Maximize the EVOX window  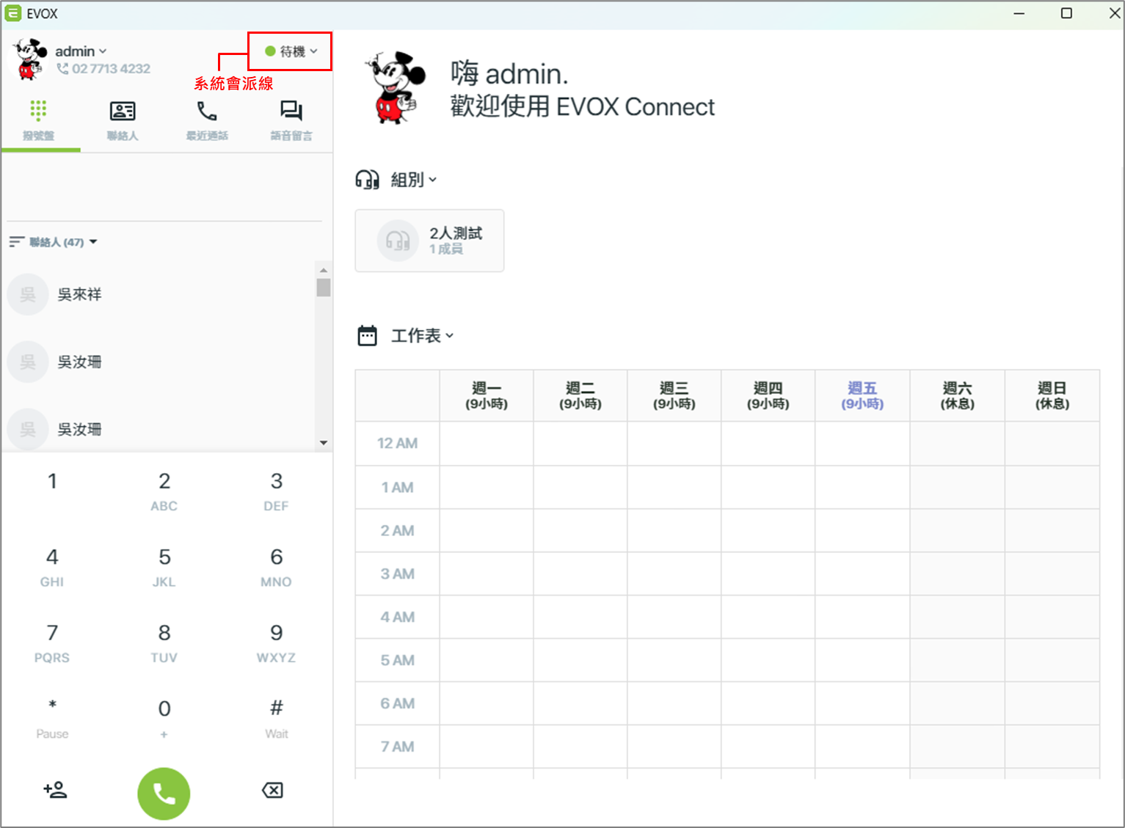1066,13
